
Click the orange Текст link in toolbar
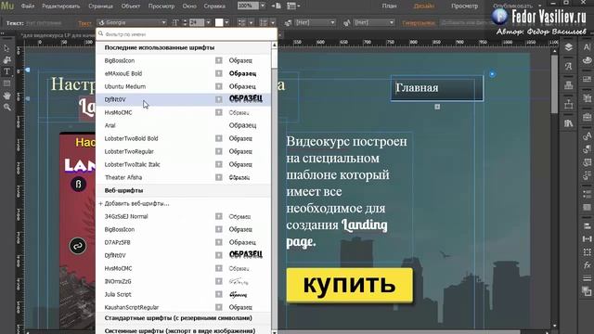(x=84, y=23)
